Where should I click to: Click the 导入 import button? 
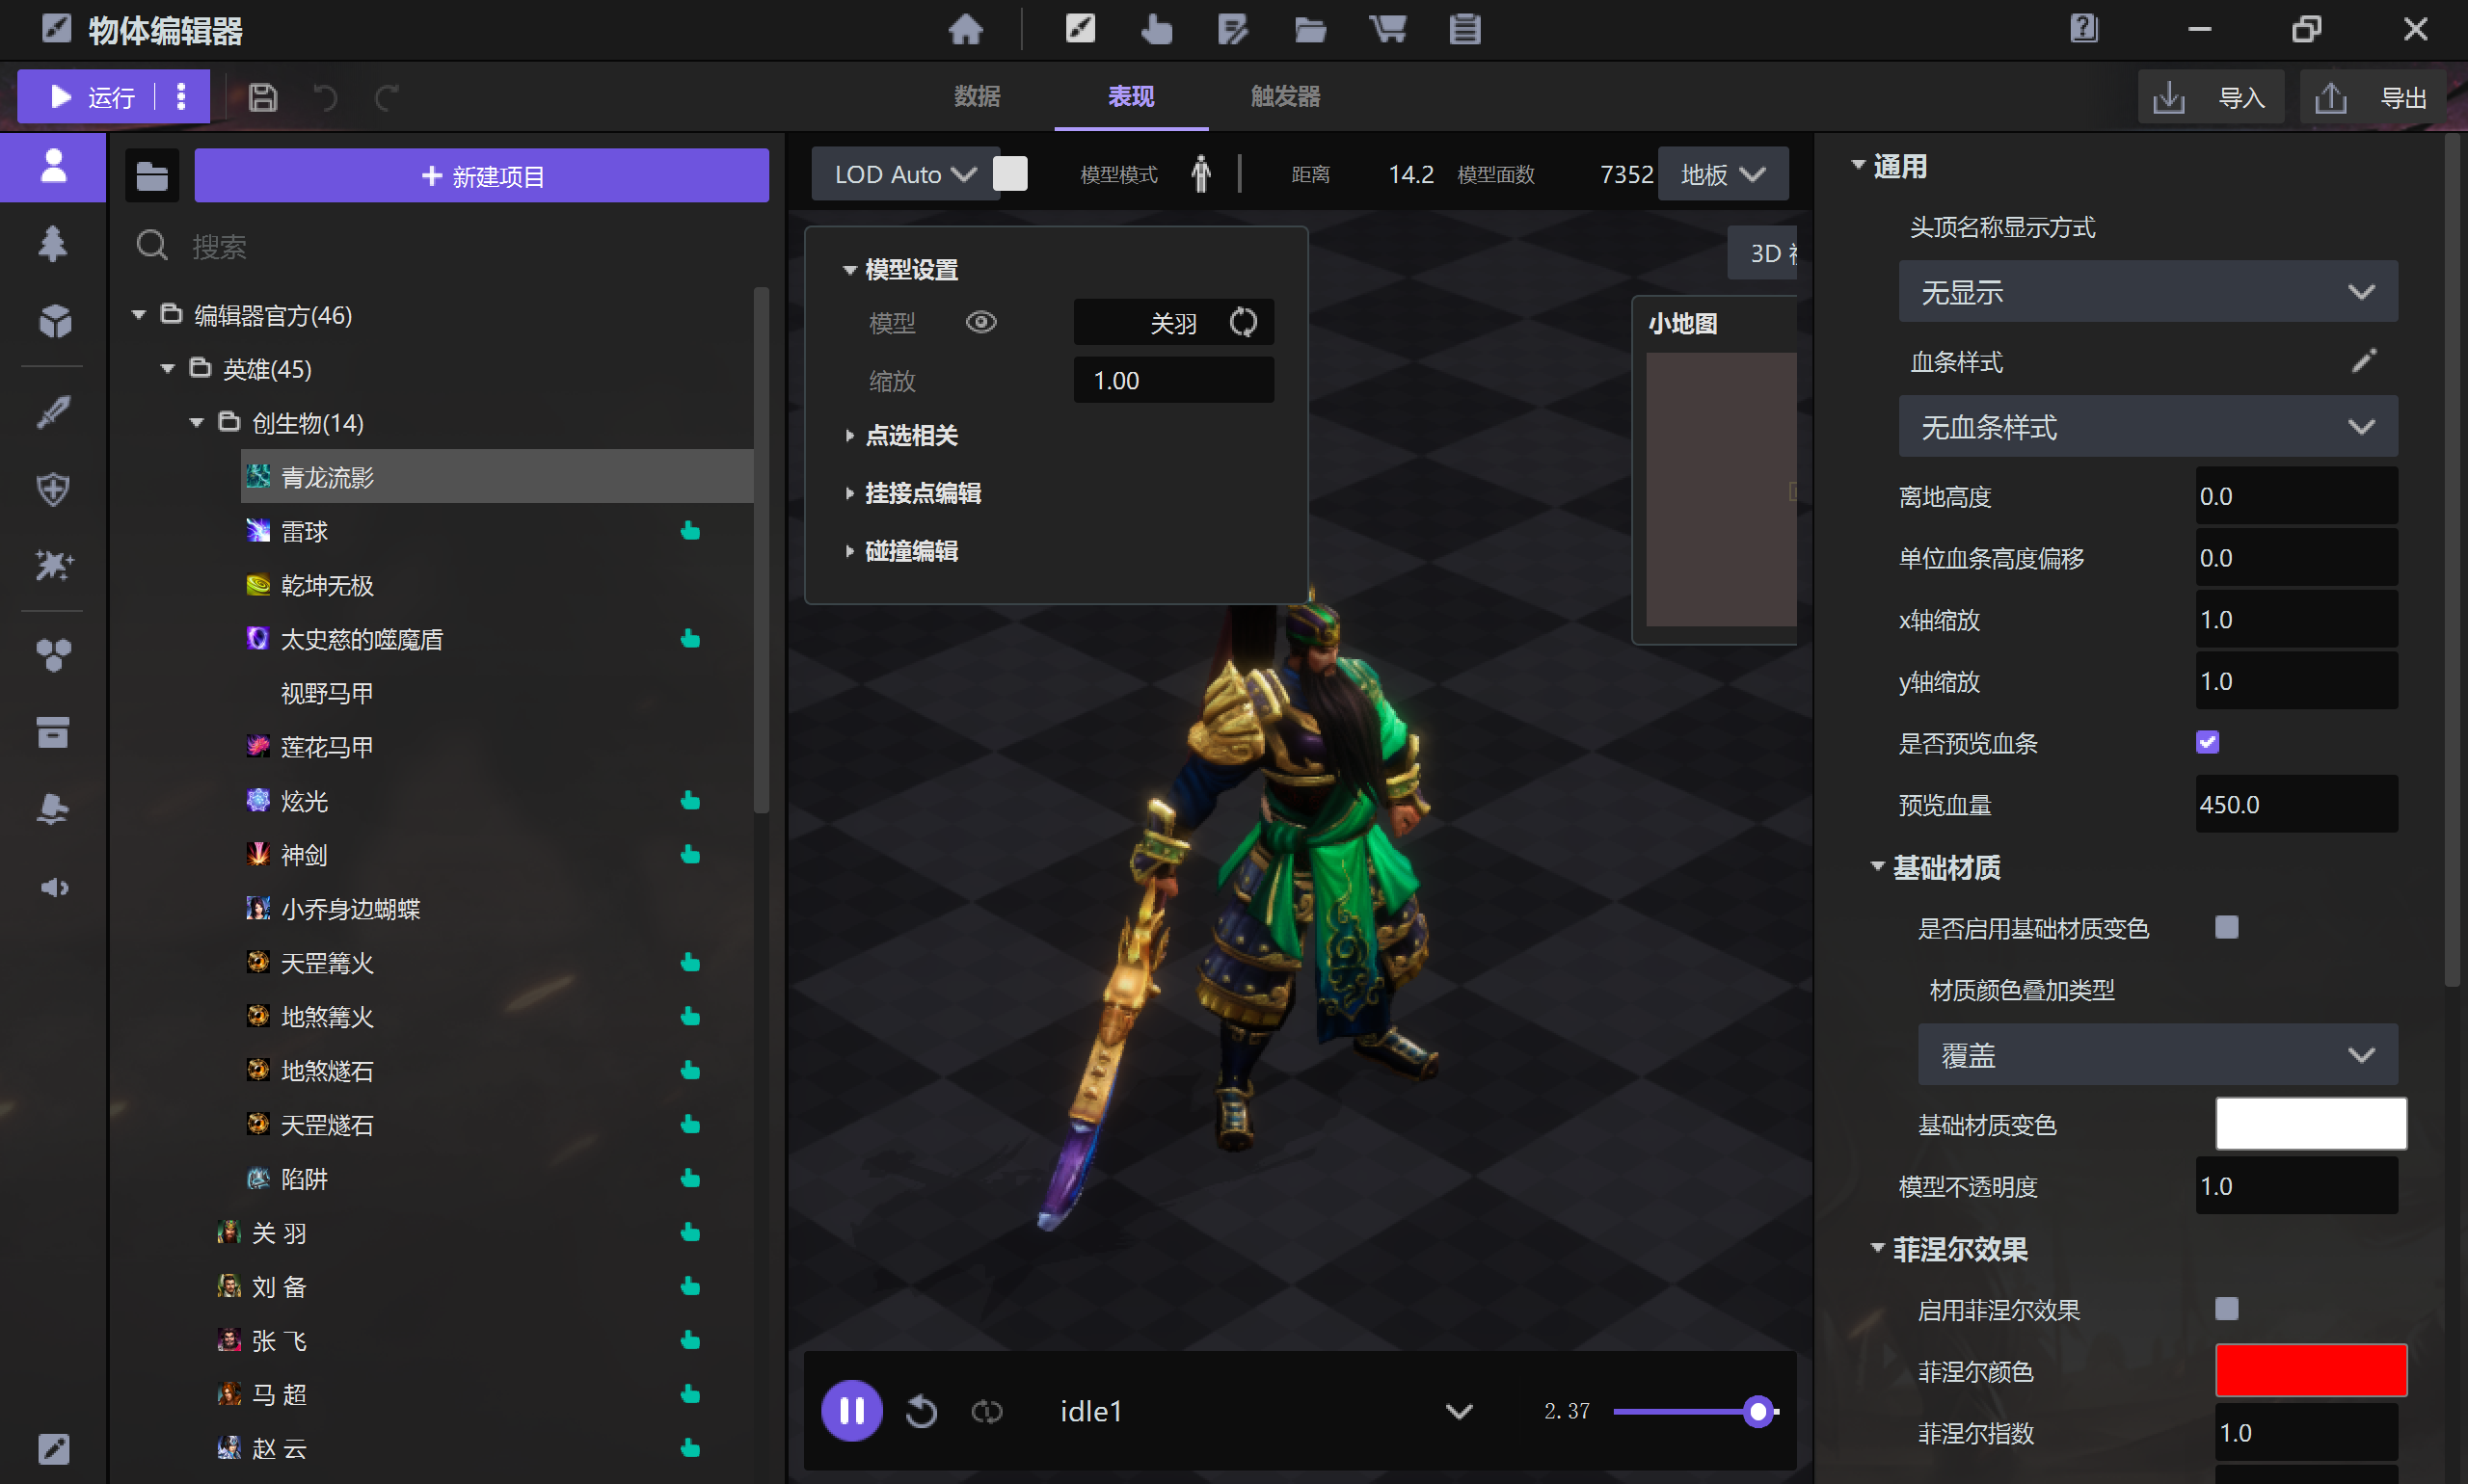2211,97
